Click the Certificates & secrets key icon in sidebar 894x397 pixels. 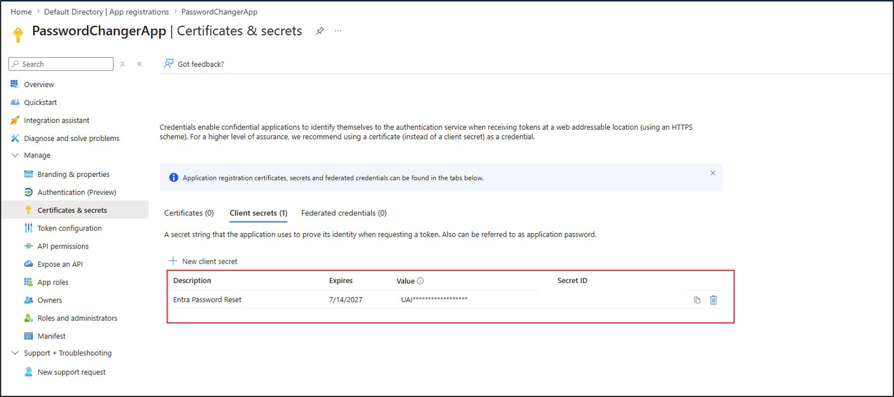click(x=28, y=210)
